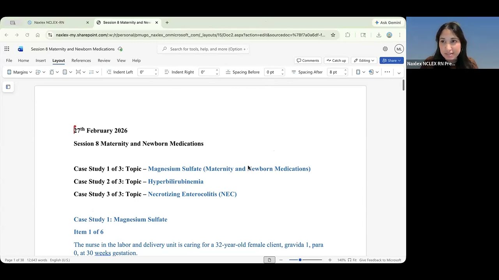
Task: Open the Editing mode dropdown
Action: tap(364, 60)
